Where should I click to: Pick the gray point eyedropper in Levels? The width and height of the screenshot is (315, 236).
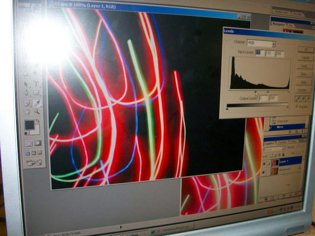[x=302, y=99]
